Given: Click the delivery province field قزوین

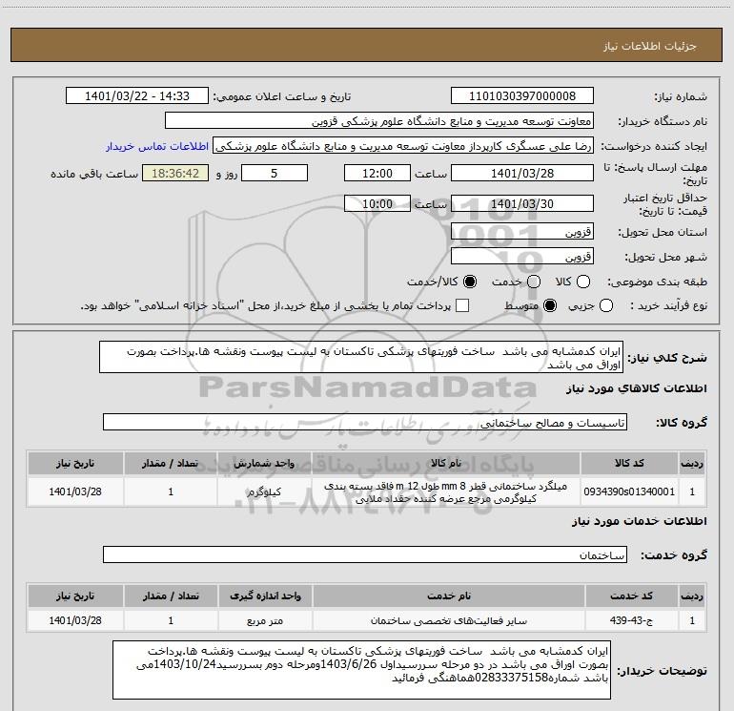Looking at the screenshot, I should pos(522,232).
